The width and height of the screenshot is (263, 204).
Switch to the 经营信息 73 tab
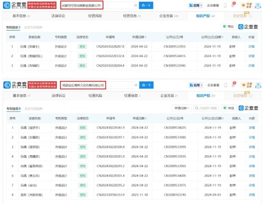132,16
